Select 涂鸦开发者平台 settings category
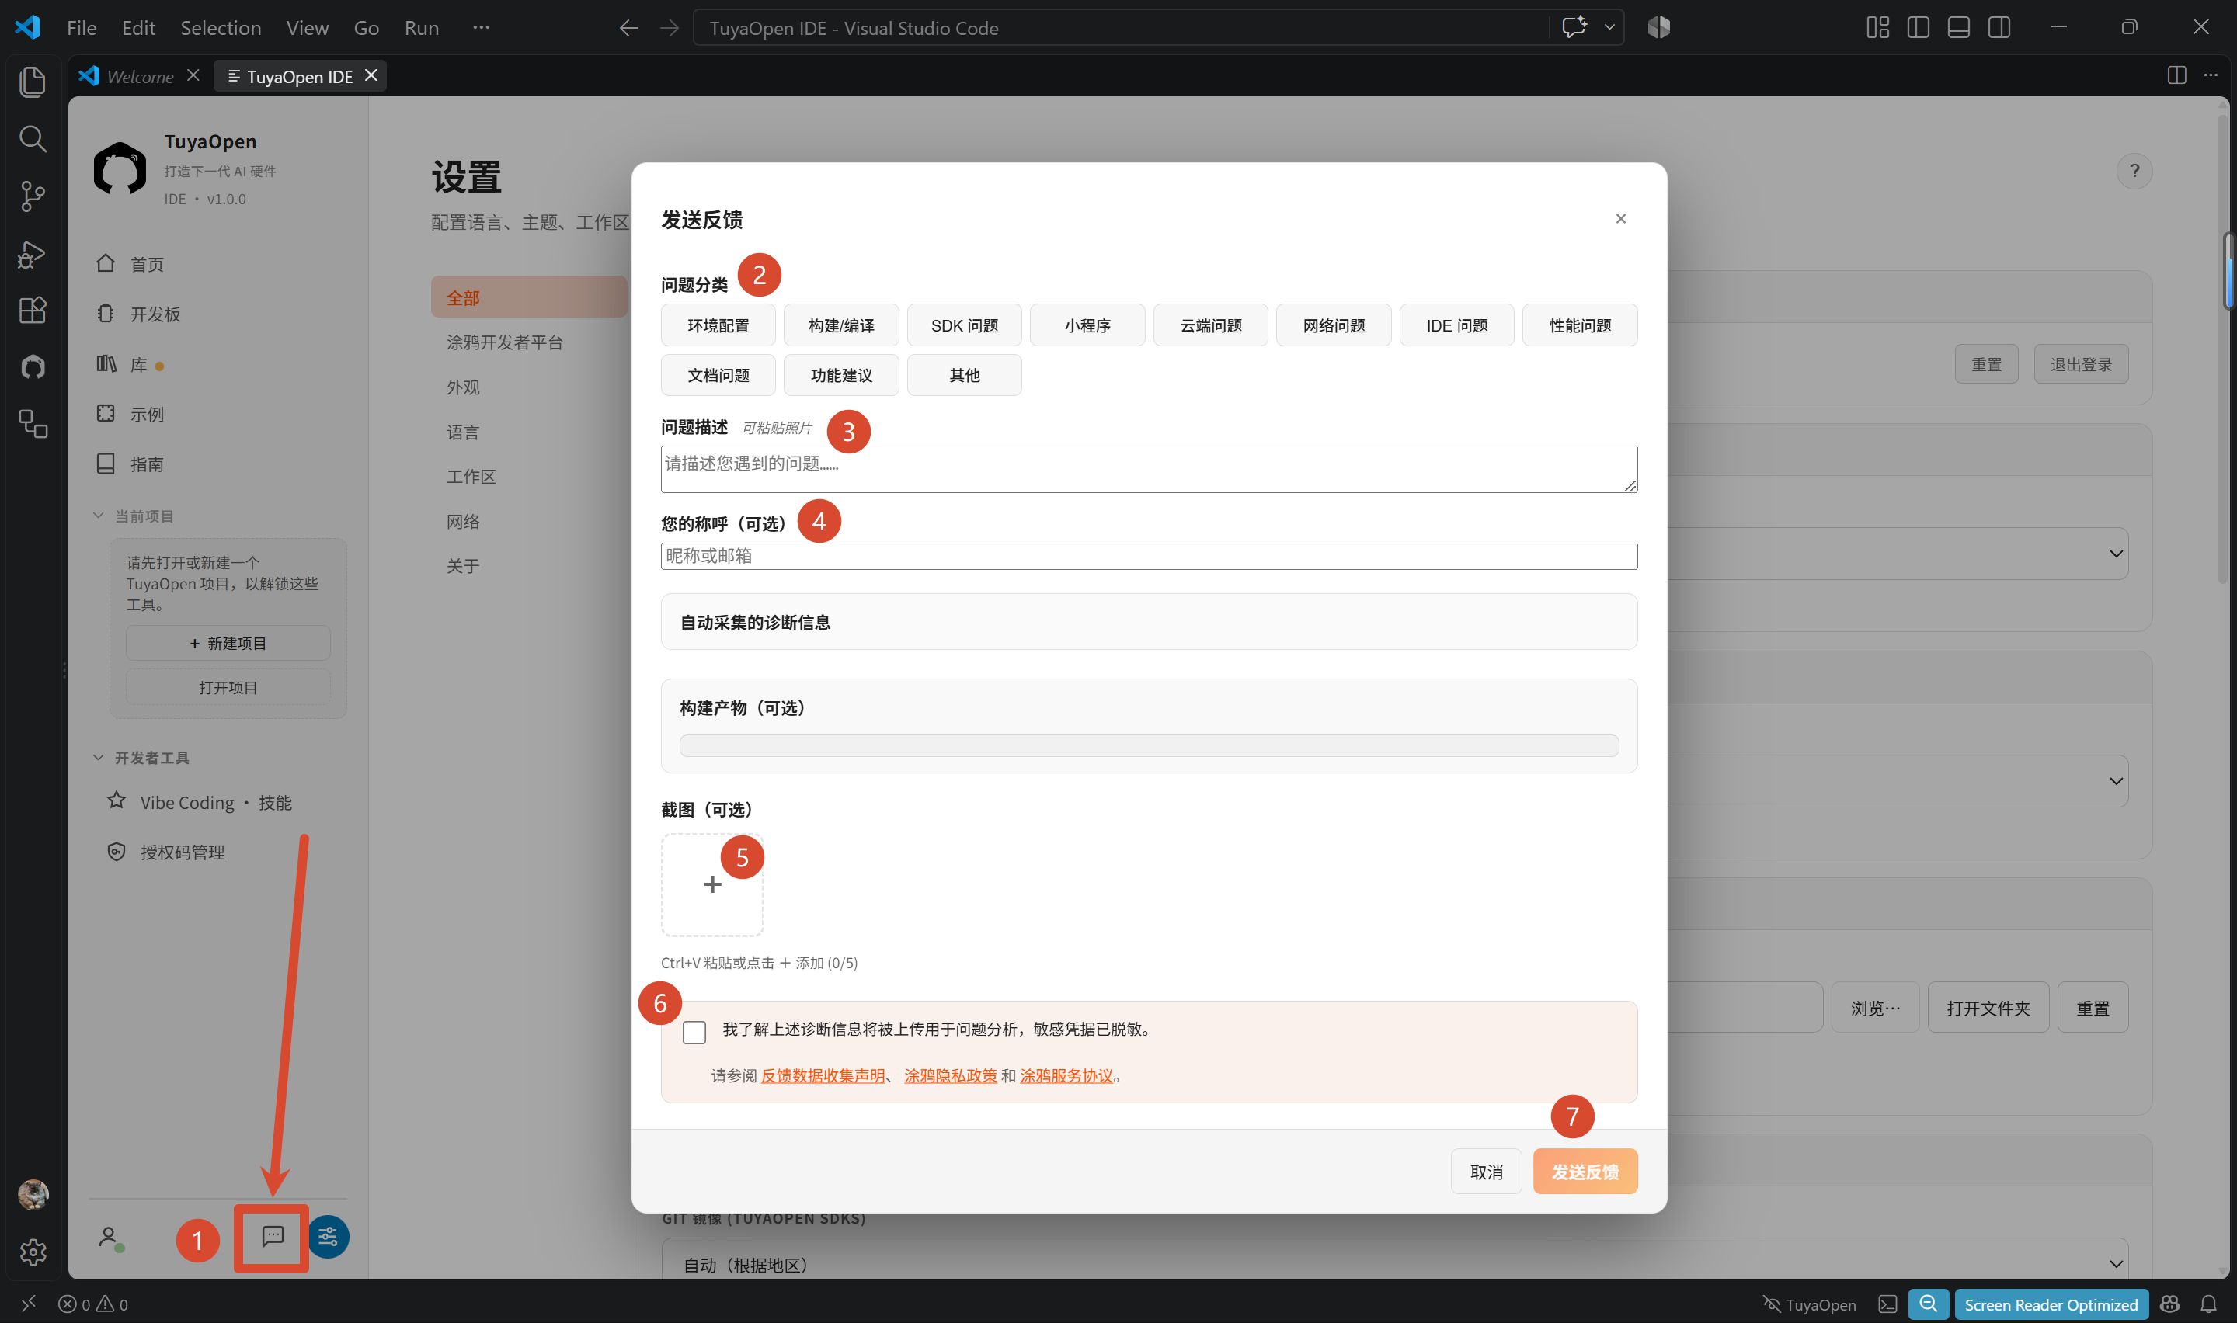 tap(505, 342)
